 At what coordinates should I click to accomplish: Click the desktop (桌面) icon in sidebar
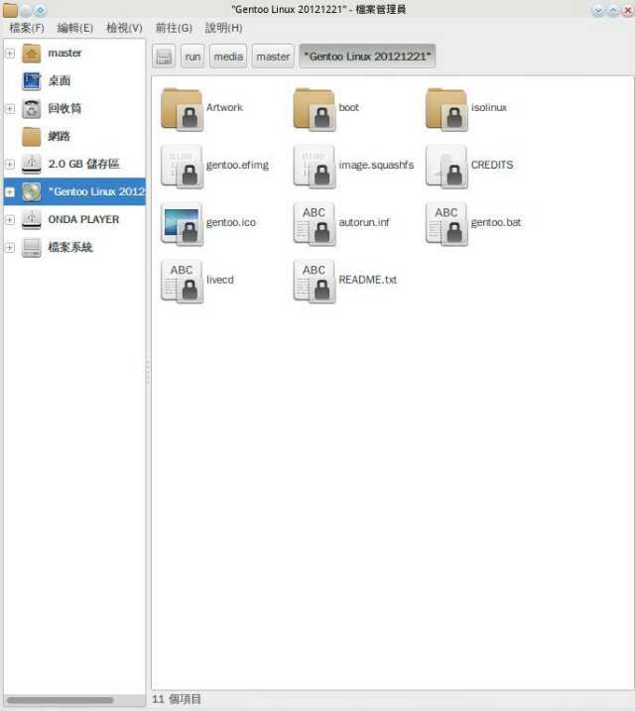pyautogui.click(x=32, y=80)
